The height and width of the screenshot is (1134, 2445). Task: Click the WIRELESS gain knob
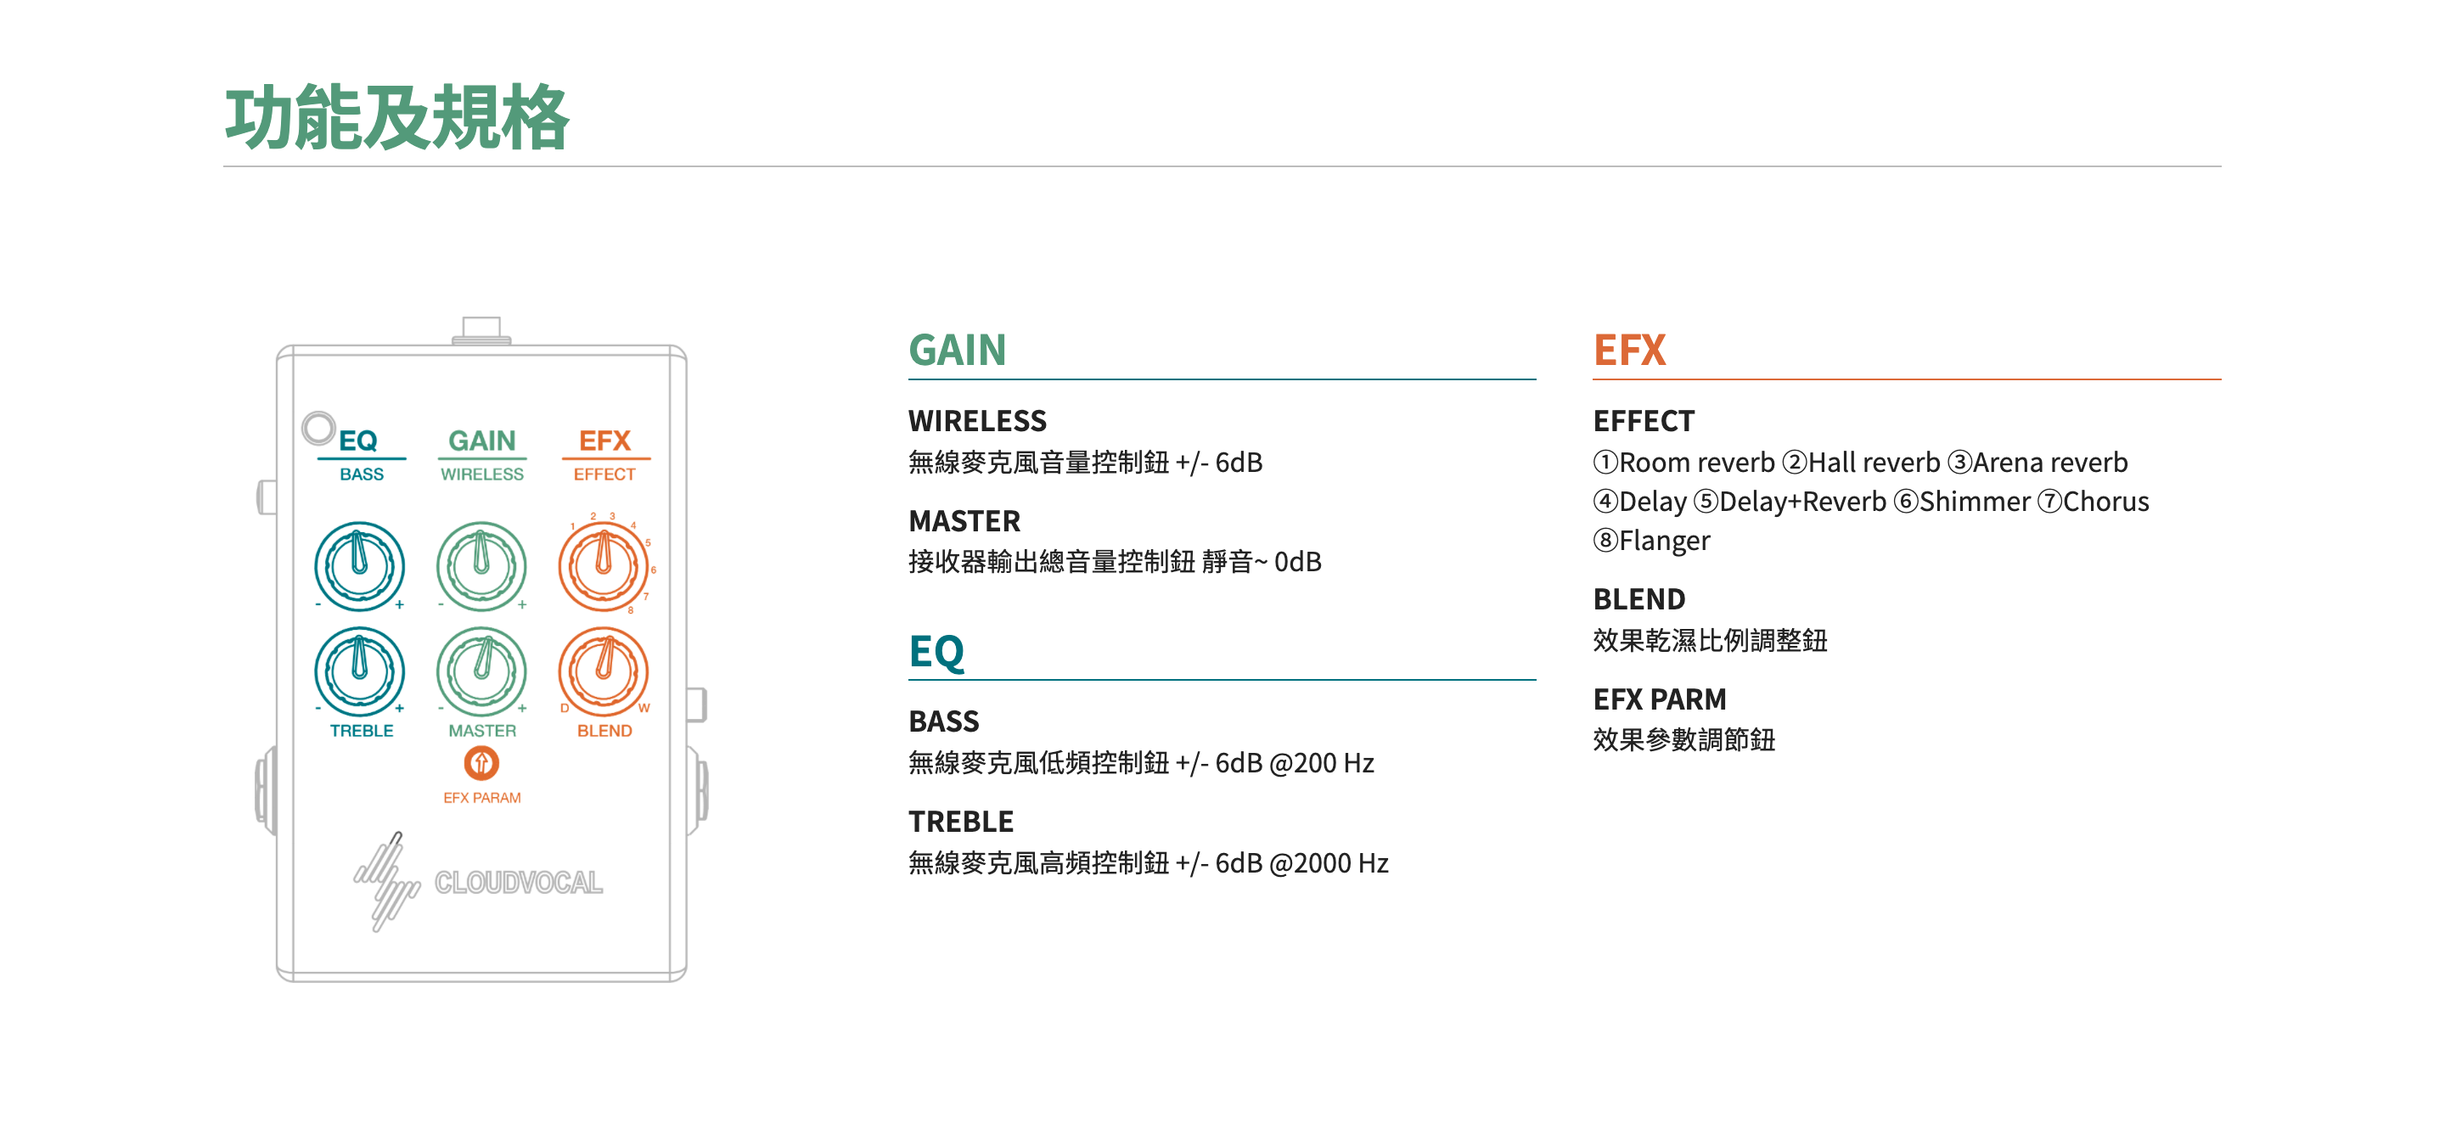point(481,565)
